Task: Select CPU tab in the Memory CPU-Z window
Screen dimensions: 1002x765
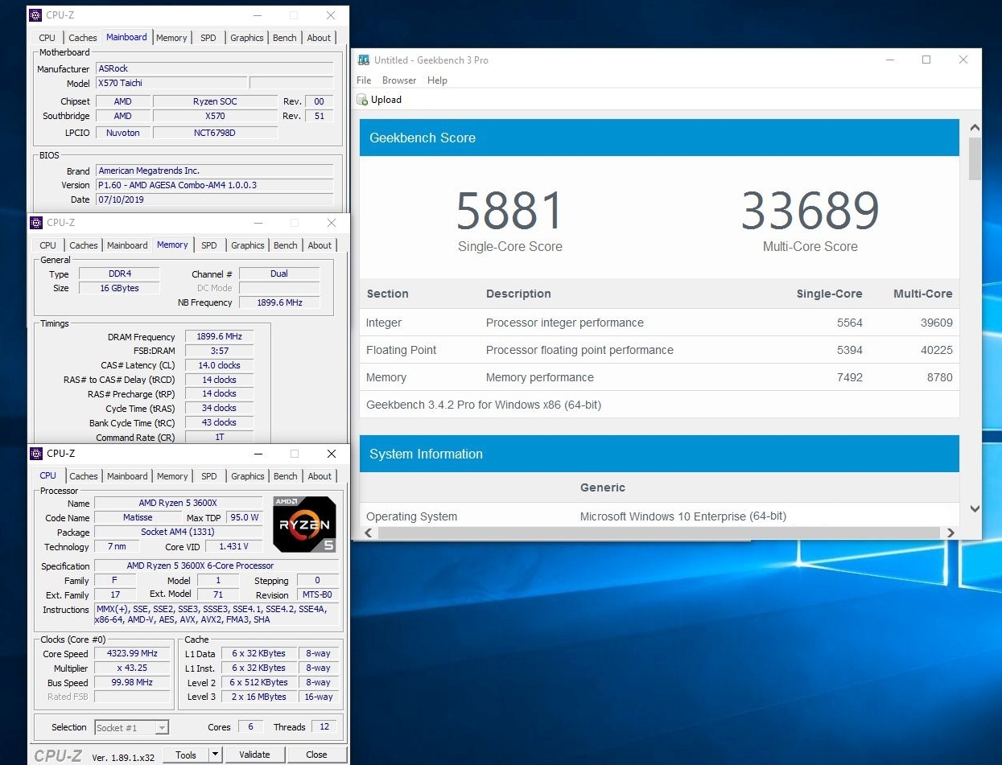Action: 48,245
